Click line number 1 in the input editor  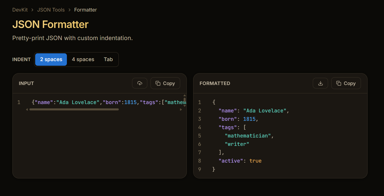(19, 102)
